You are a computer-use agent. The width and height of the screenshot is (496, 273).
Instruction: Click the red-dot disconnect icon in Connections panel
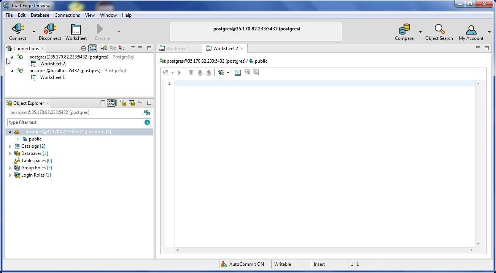121,48
